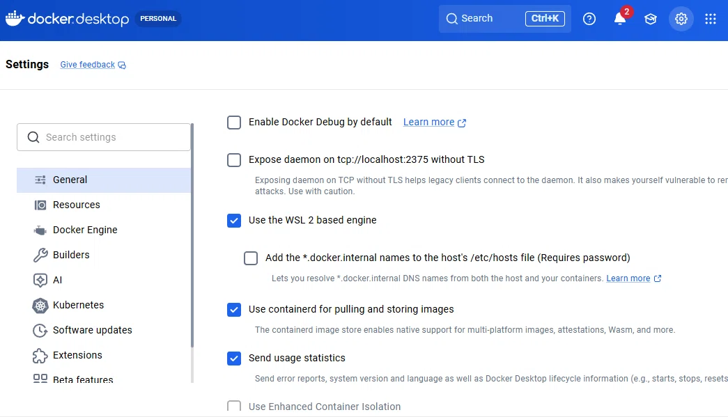Screen dimensions: 728x417
Task: Toggle Use Enhanced Container Isolation checkbox
Action: click(x=234, y=407)
